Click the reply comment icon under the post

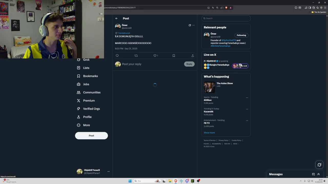pyautogui.click(x=117, y=55)
